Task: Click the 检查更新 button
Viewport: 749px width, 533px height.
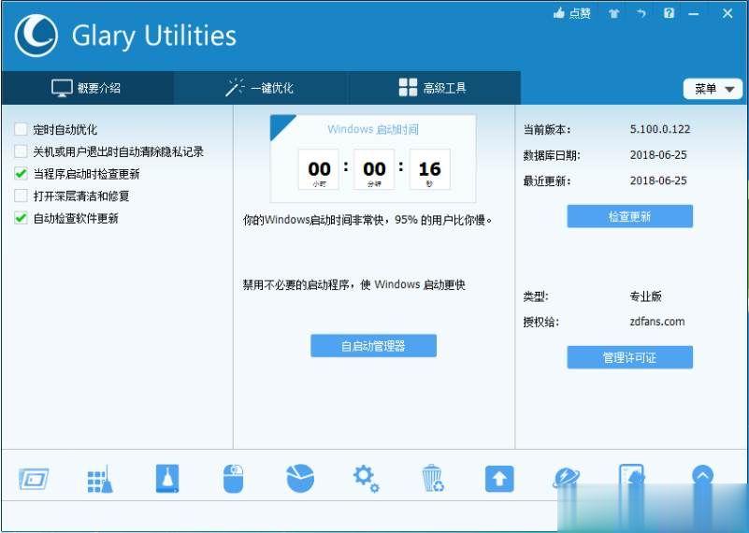Action: point(629,216)
